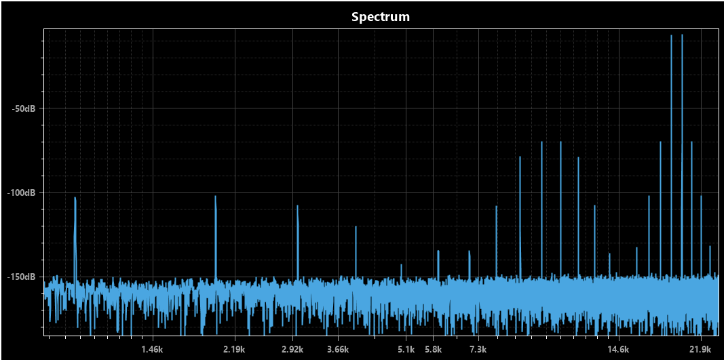Click the Spectrum chart title
Image resolution: width=726 pixels, height=362 pixels.
point(381,17)
